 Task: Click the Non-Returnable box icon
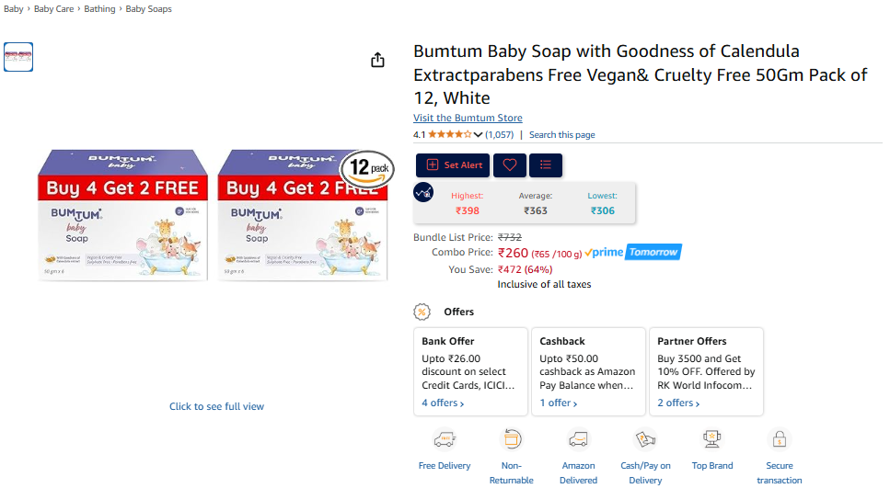511,439
